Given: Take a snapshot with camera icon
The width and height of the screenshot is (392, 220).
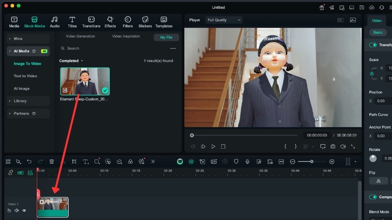Looking at the screenshot, I should click(333, 147).
